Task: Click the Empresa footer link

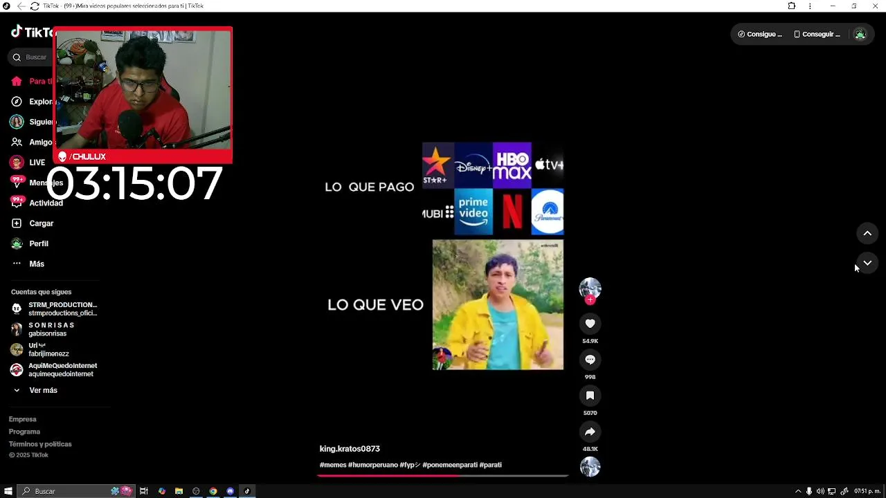Action: 22,419
